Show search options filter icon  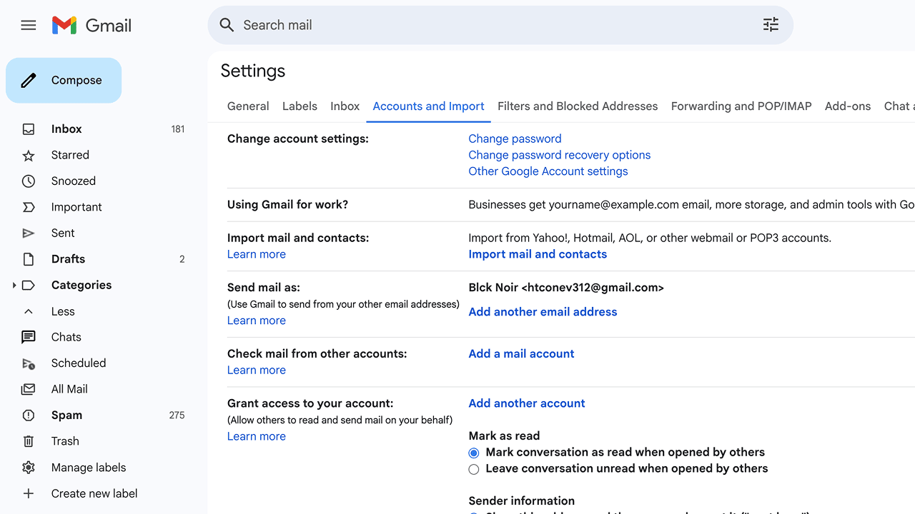click(771, 25)
